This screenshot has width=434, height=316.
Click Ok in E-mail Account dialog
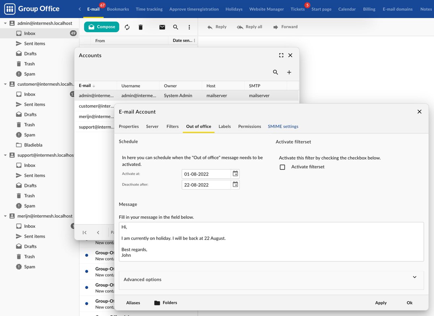409,303
